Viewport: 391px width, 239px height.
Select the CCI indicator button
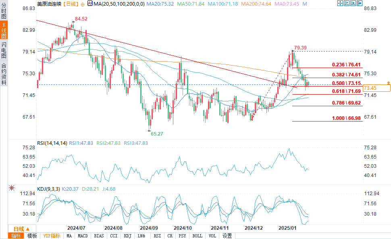coord(114,236)
